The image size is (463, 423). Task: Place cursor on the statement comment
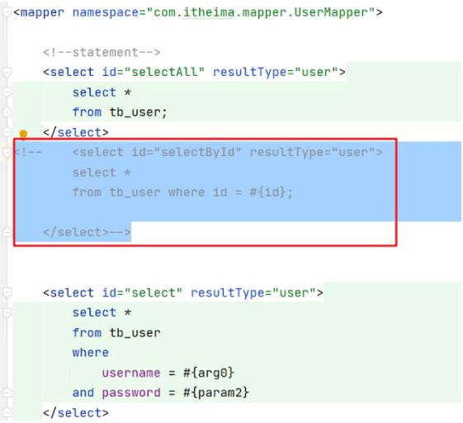coord(102,52)
